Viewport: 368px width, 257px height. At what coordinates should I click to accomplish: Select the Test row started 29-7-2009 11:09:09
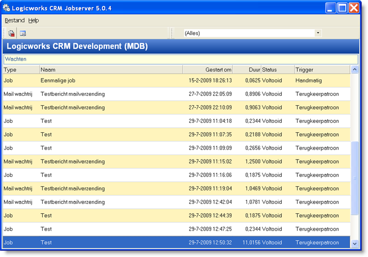pos(176,148)
